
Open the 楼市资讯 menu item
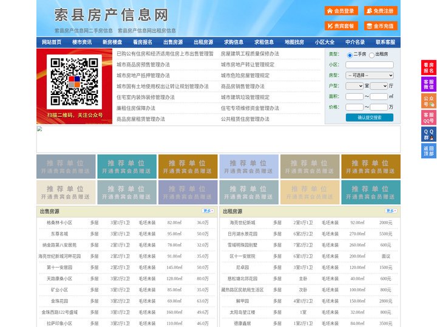pos(82,42)
